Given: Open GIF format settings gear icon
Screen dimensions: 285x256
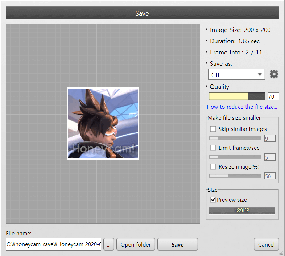Looking at the screenshot, I should pos(274,74).
